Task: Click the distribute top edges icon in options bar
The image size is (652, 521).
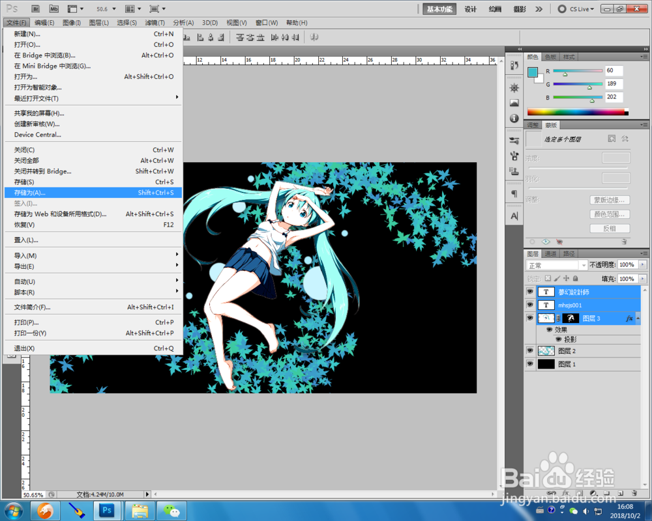Action: [240, 37]
